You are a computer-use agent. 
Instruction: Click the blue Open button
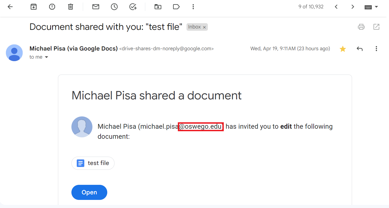89,192
